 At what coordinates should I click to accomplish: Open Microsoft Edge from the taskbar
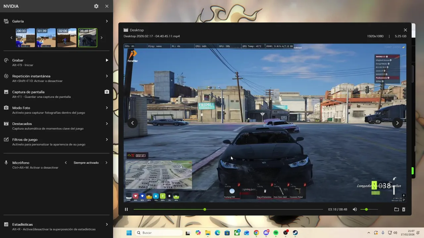coord(217,233)
